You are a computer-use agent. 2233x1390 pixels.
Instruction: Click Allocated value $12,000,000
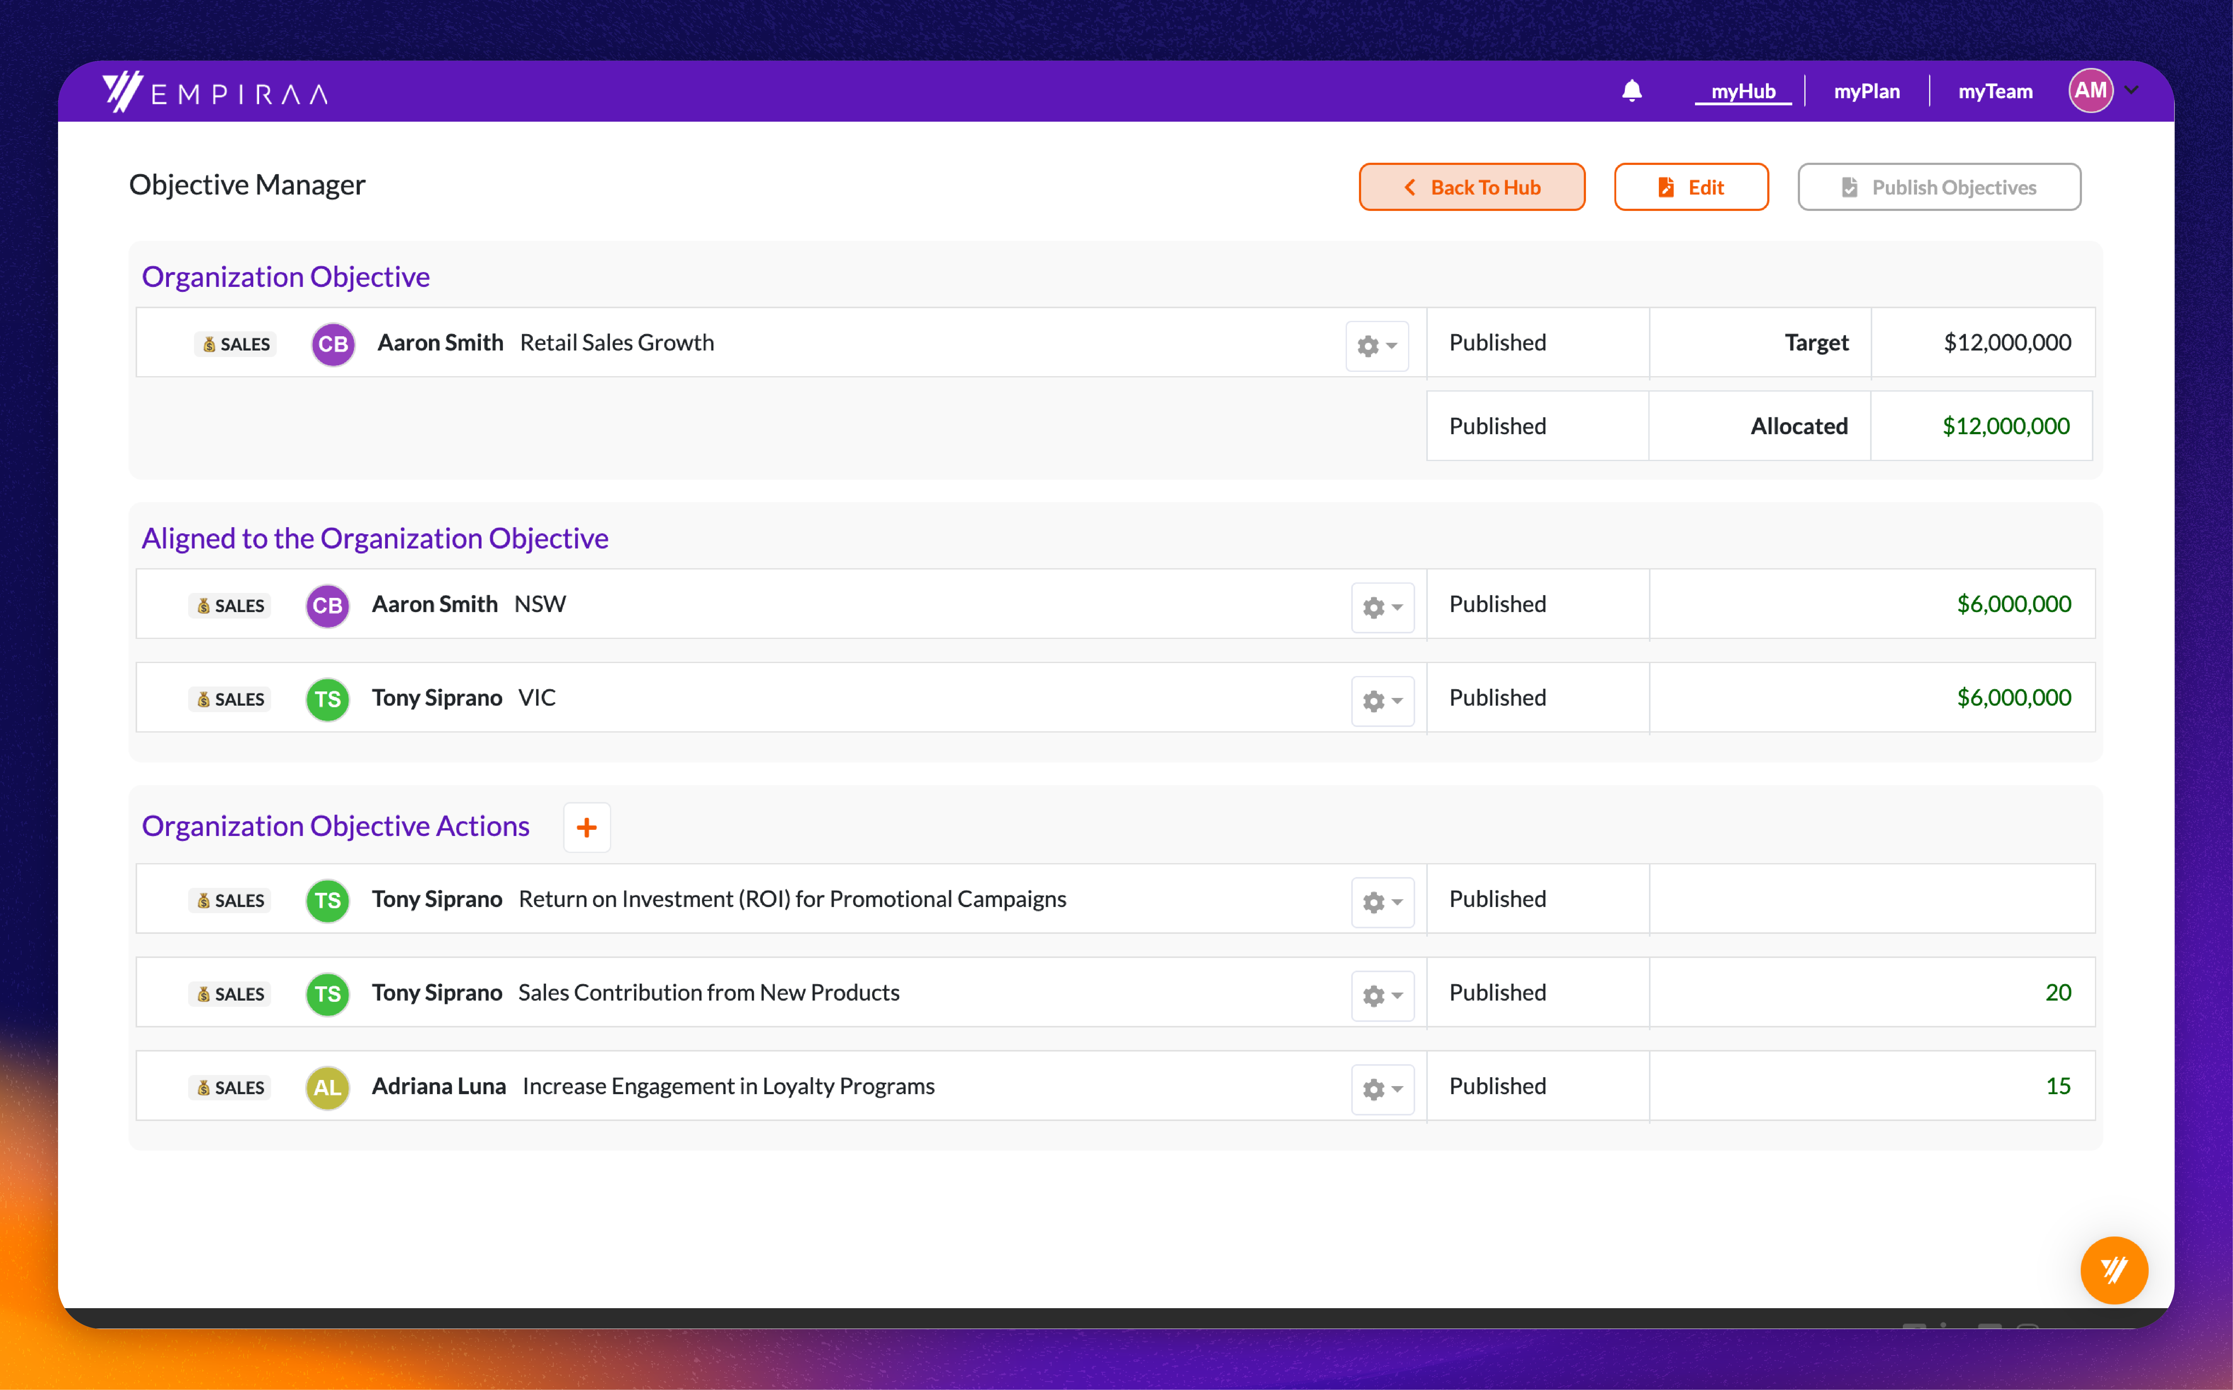click(2006, 426)
